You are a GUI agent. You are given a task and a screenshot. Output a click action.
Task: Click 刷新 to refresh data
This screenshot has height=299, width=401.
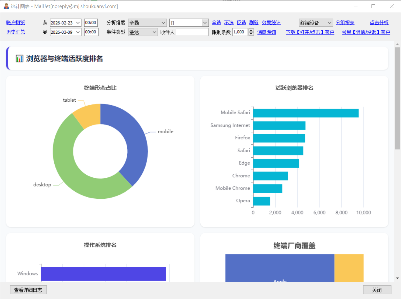(x=254, y=23)
